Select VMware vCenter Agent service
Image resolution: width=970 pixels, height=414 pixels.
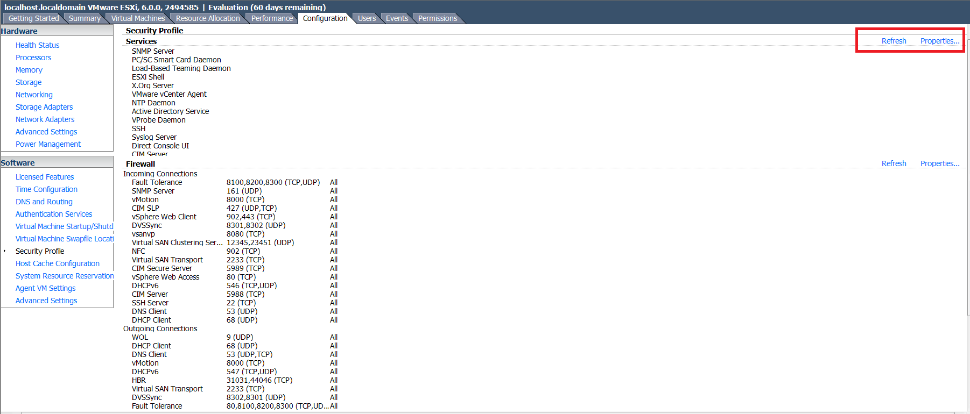[169, 94]
